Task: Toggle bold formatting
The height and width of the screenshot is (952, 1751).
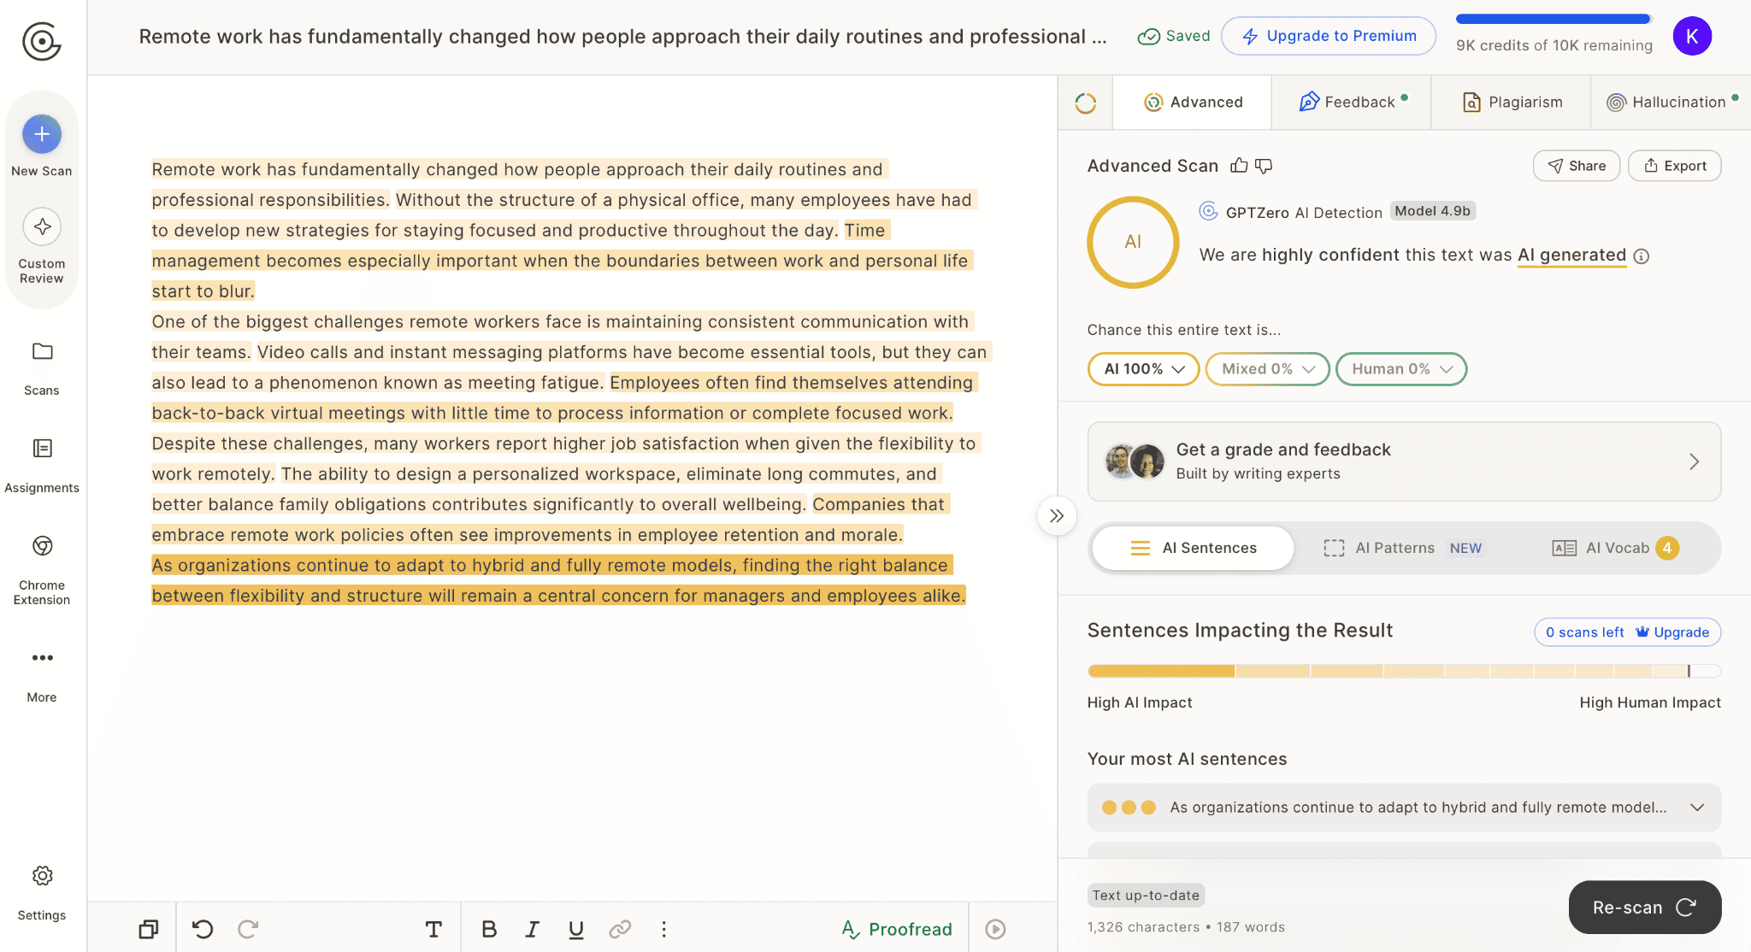Action: click(489, 929)
